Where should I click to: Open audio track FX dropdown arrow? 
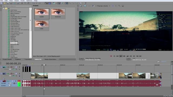10,81
